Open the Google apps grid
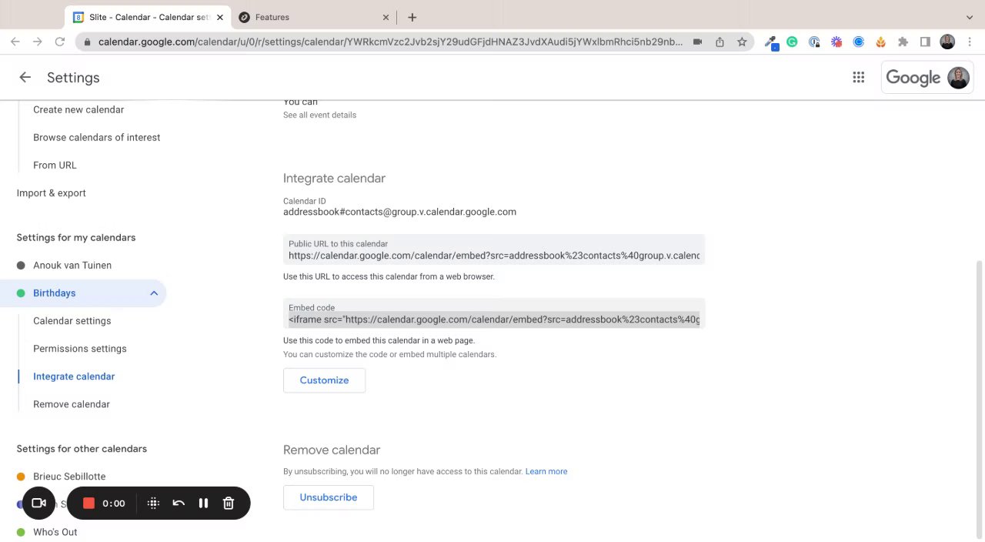Screen dimensions: 985x542 click(858, 78)
